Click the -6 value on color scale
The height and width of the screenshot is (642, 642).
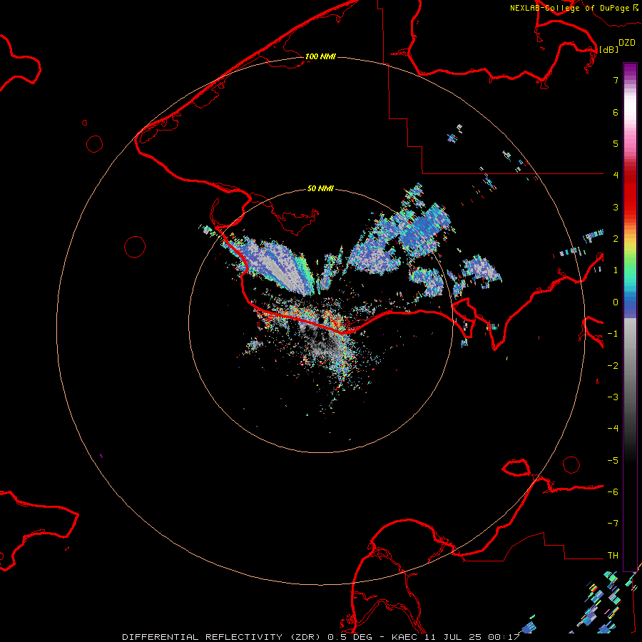(613, 492)
